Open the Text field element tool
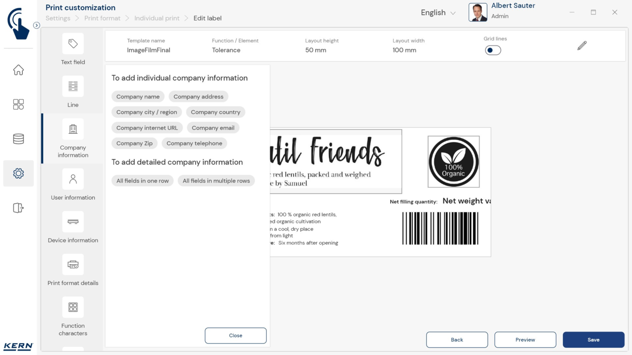This screenshot has width=632, height=355. click(x=73, y=49)
